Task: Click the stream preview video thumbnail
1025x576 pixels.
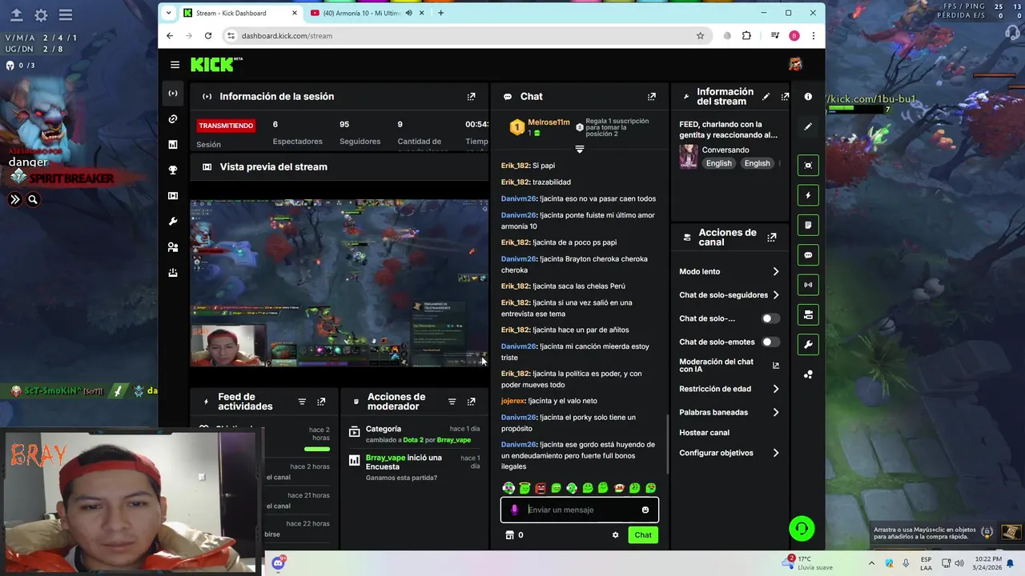Action: click(x=339, y=283)
